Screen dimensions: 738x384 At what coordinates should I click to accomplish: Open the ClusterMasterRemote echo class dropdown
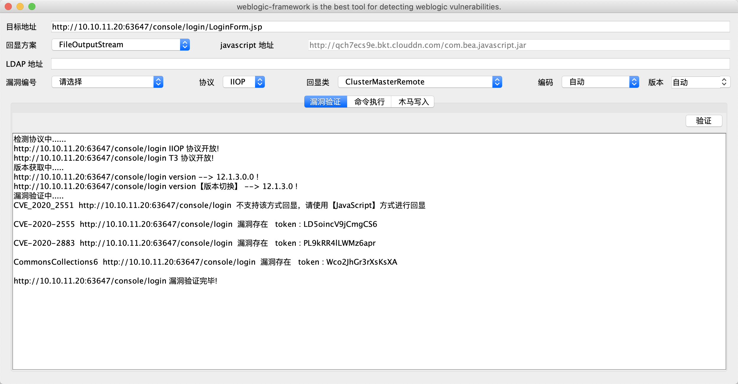pyautogui.click(x=420, y=82)
